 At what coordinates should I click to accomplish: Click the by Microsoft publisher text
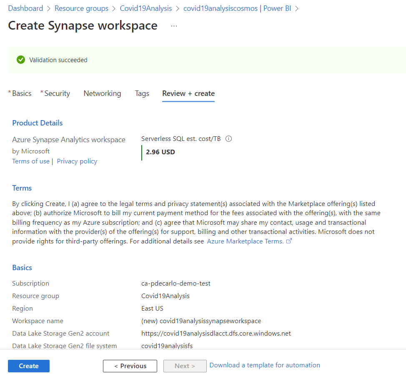31,151
